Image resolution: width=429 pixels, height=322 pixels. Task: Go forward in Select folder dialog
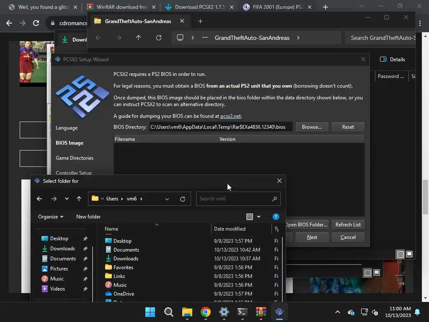[54, 199]
